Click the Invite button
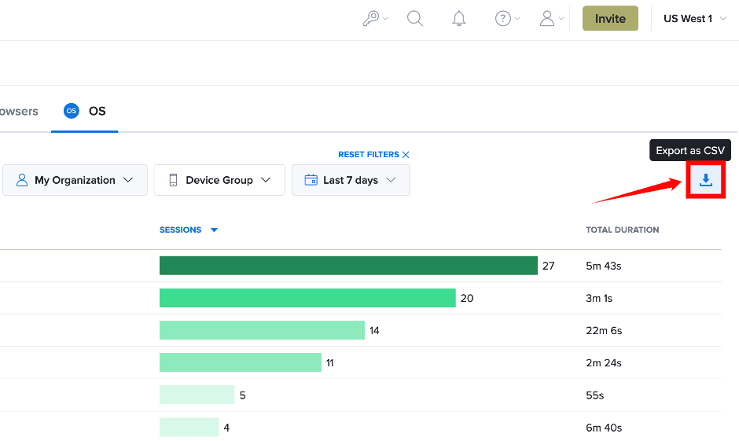Image resolution: width=739 pixels, height=441 pixels. pos(610,18)
